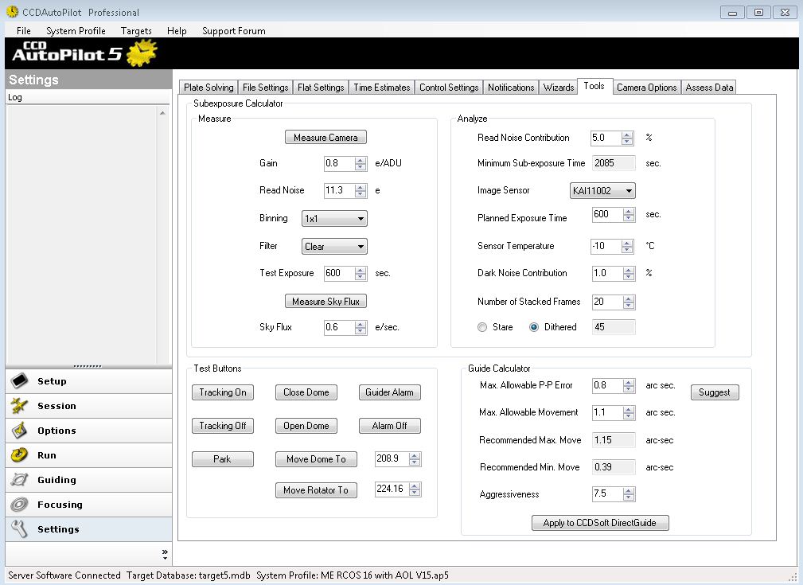Switch to the Camera Options tab
Viewport: 803px width, 585px height.
[646, 88]
